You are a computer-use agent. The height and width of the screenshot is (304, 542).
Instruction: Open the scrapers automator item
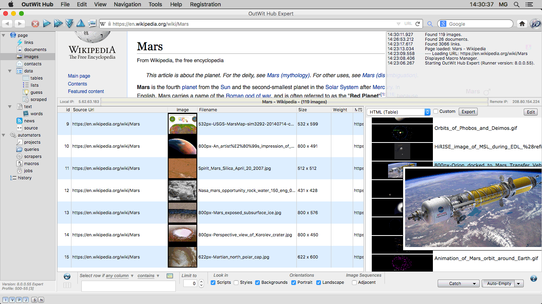33,156
